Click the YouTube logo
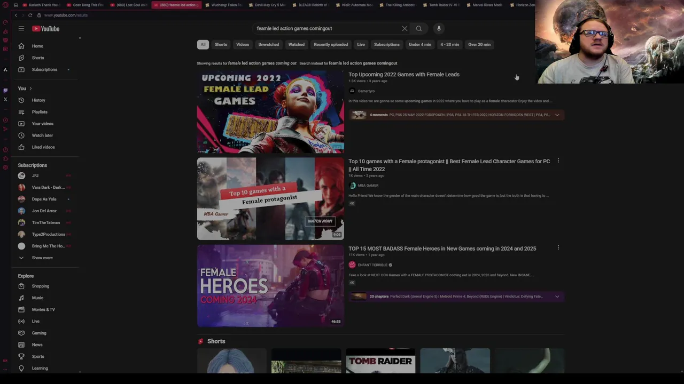Image resolution: width=684 pixels, height=384 pixels. pyautogui.click(x=46, y=29)
